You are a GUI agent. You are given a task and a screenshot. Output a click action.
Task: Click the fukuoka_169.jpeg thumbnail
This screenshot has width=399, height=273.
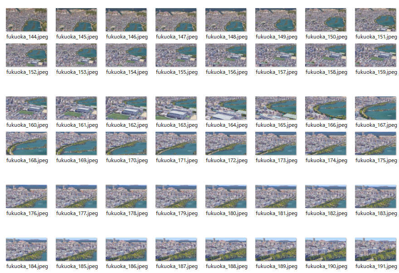click(76, 144)
